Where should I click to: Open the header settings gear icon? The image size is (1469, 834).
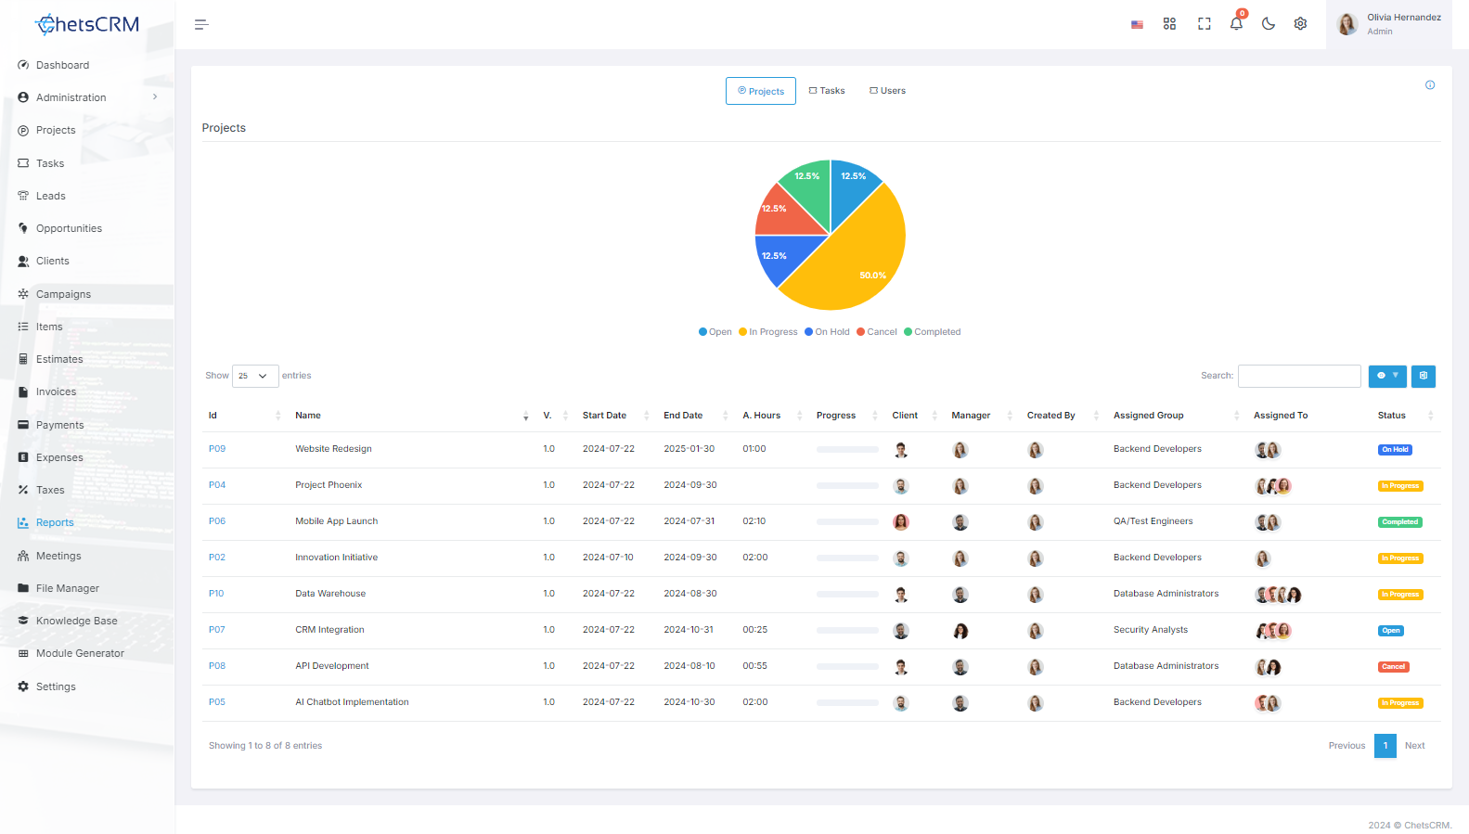tap(1300, 24)
